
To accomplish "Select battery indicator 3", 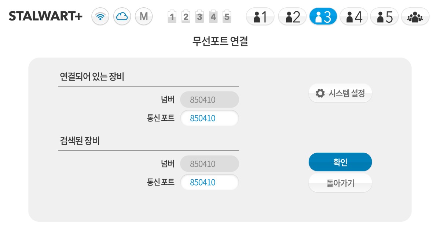I will click(x=199, y=16).
